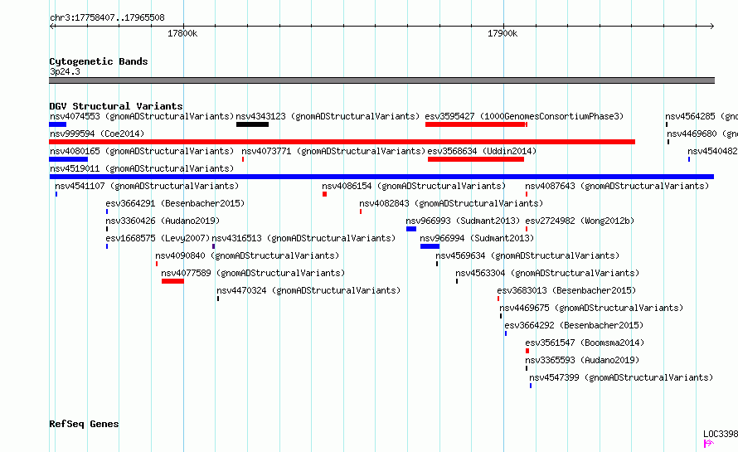Screen dimensions: 738x452
Task: Click the nsv4547399 variant label
Action: [x=621, y=377]
